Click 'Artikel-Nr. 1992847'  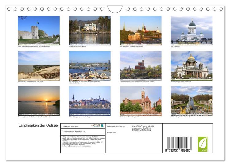(x=70, y=126)
